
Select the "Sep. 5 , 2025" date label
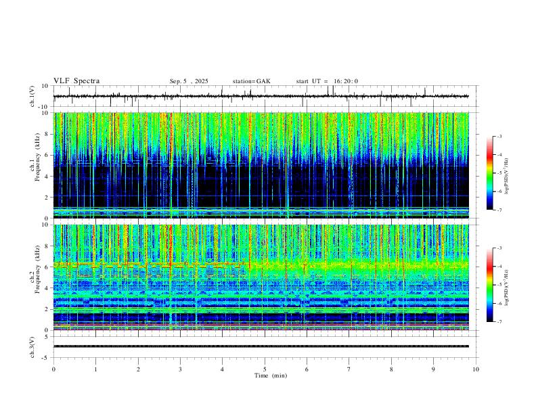pos(189,81)
